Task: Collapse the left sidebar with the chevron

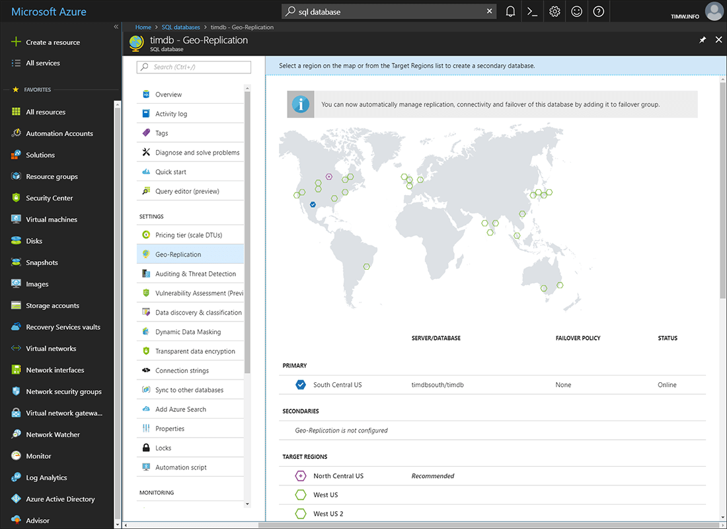Action: pyautogui.click(x=116, y=27)
